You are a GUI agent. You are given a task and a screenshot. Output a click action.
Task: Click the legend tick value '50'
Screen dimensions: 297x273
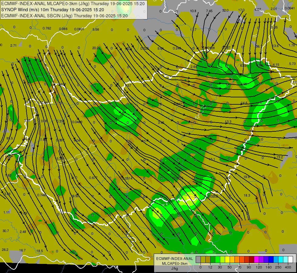[230, 267]
